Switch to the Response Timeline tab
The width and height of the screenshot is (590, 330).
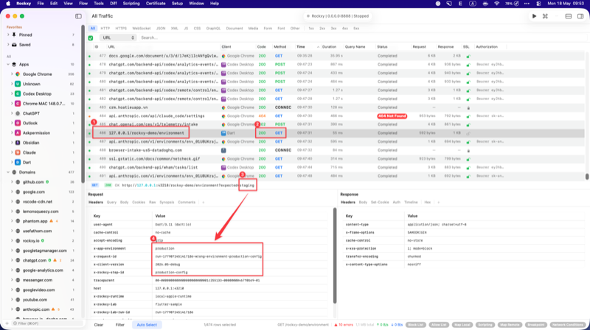click(x=411, y=203)
